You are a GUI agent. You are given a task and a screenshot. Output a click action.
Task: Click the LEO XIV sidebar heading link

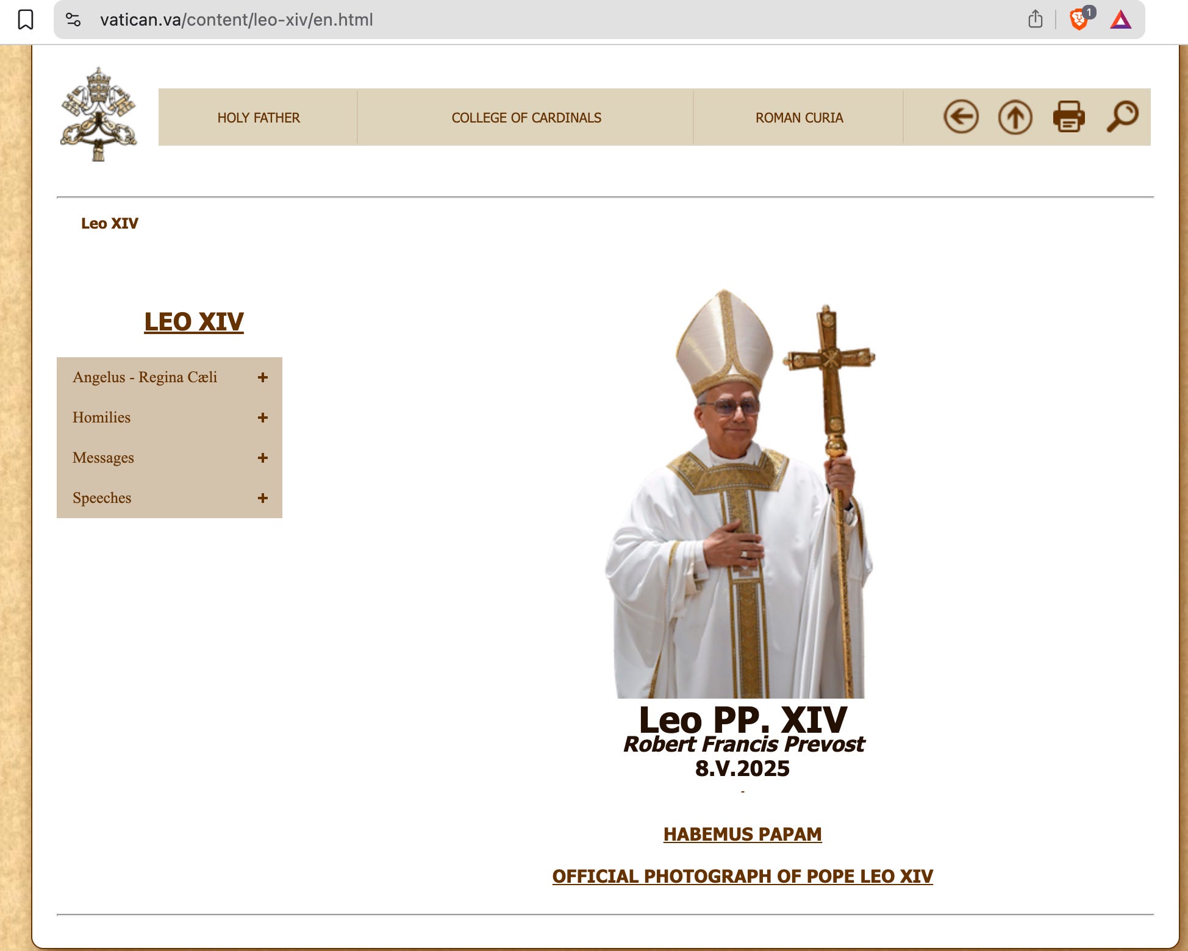tap(194, 322)
